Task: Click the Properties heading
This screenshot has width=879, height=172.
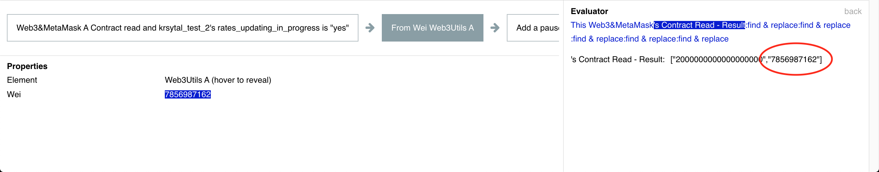Action: pyautogui.click(x=27, y=66)
